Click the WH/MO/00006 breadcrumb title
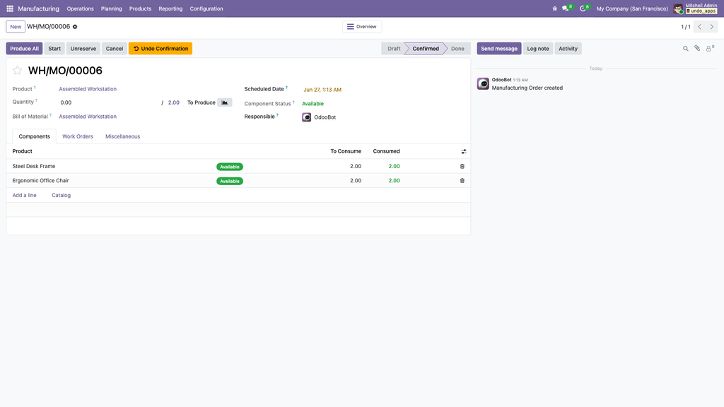 [x=49, y=27]
